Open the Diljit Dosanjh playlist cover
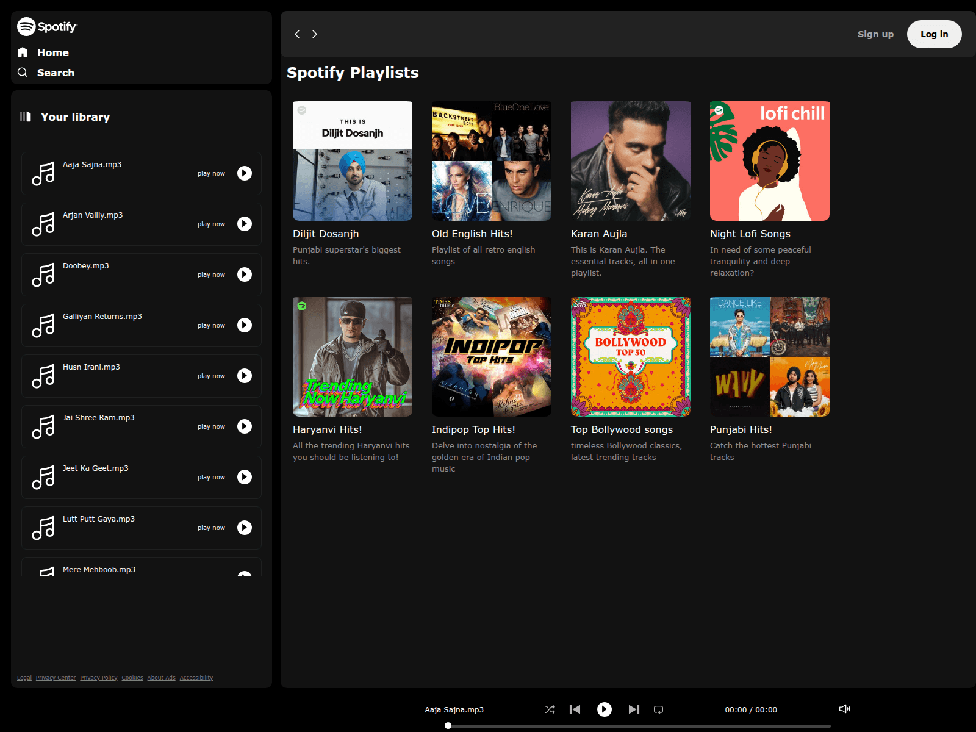This screenshot has height=732, width=976. [x=353, y=161]
